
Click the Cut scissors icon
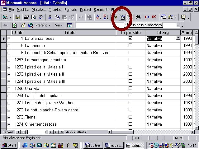[50, 17]
